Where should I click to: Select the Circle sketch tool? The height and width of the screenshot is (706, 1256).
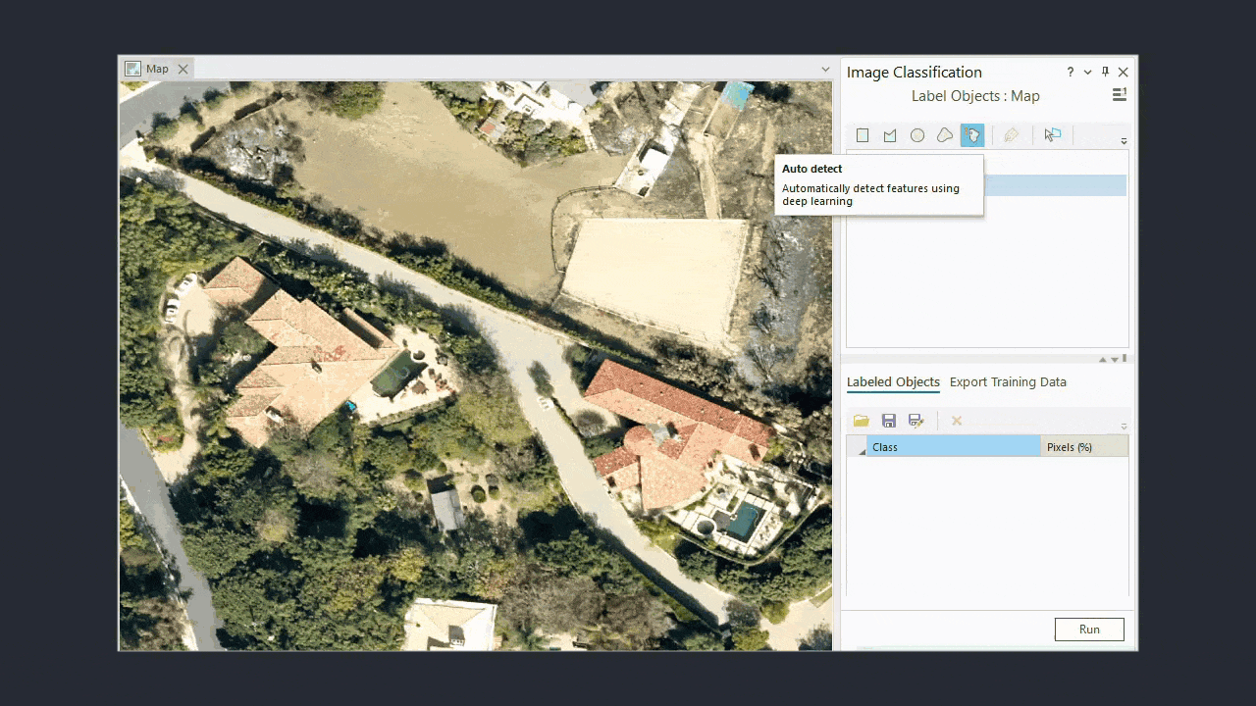click(917, 134)
